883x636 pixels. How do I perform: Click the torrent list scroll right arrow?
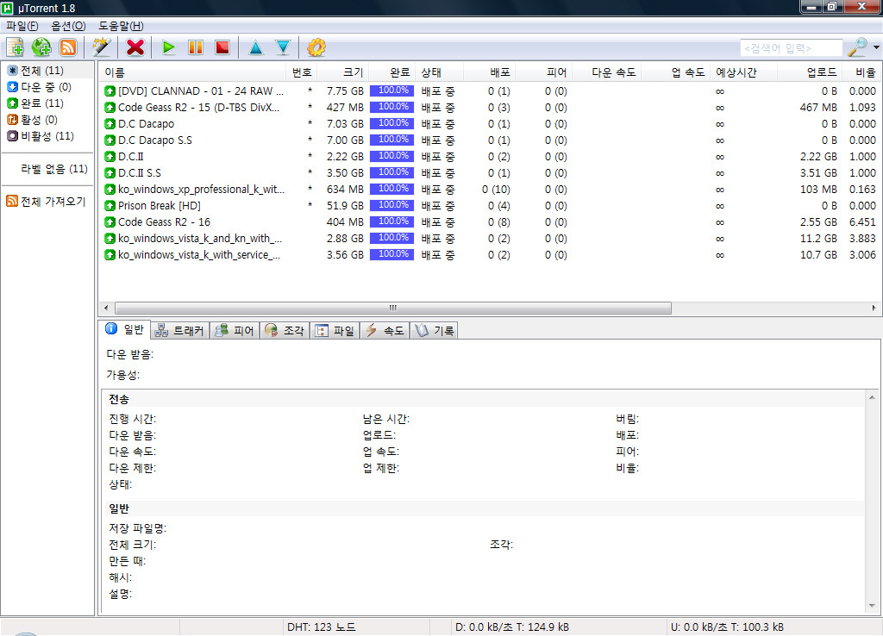click(x=874, y=308)
